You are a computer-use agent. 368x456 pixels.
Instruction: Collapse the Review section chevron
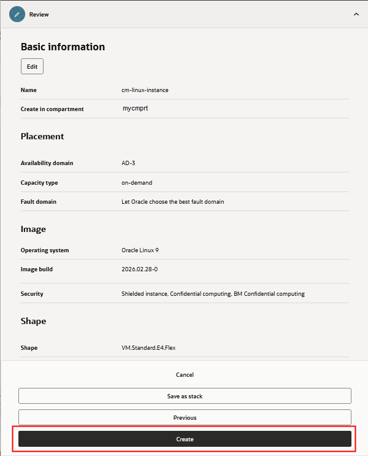tap(356, 14)
